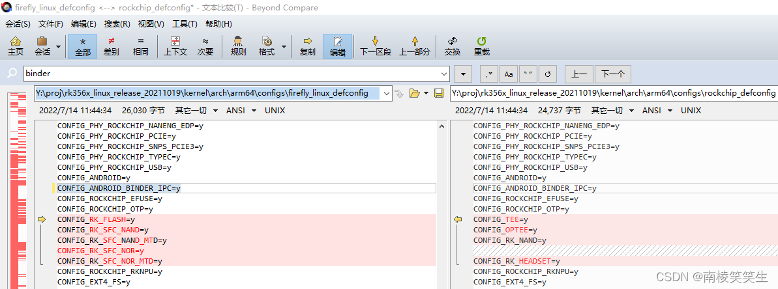Screen dimensions: 778x289
Task: Expand the 会话 dropdown arrow
Action: [58, 46]
